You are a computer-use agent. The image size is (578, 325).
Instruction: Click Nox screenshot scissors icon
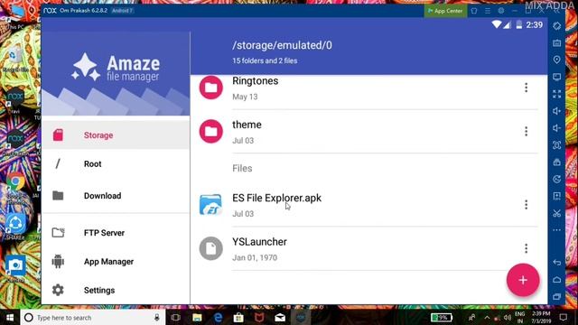click(556, 213)
